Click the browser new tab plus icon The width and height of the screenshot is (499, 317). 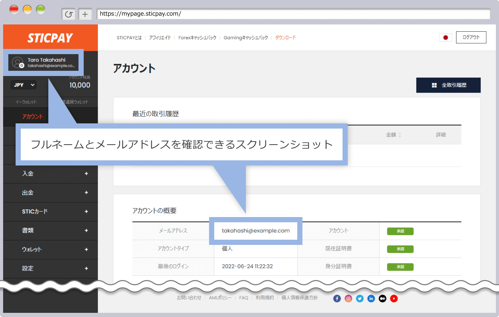pyautogui.click(x=85, y=14)
